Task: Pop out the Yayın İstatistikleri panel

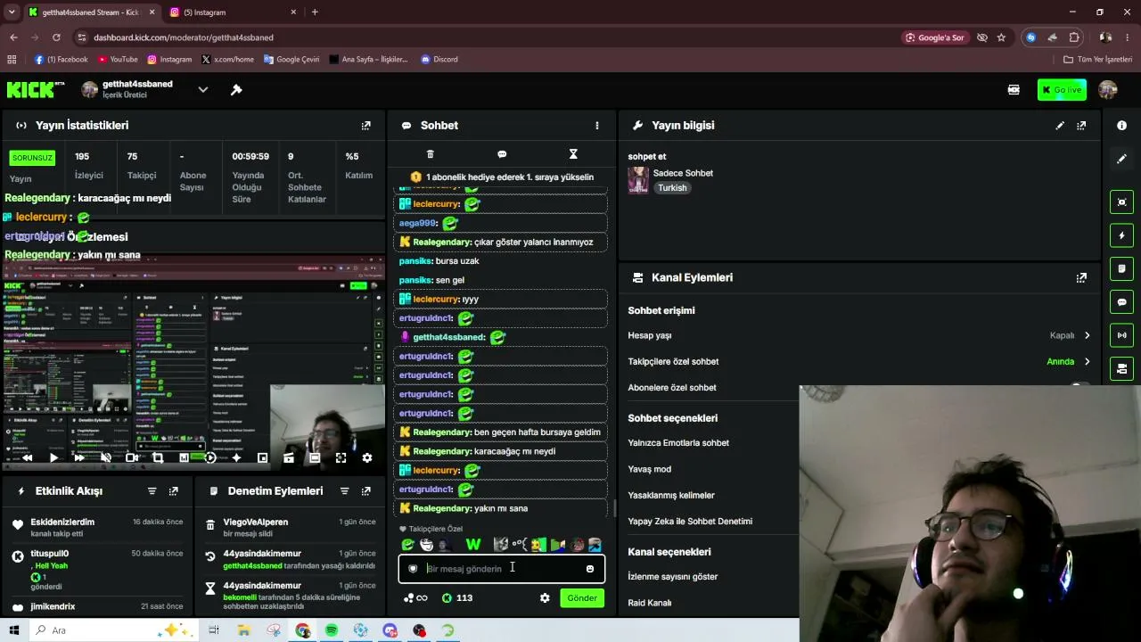Action: (365, 126)
